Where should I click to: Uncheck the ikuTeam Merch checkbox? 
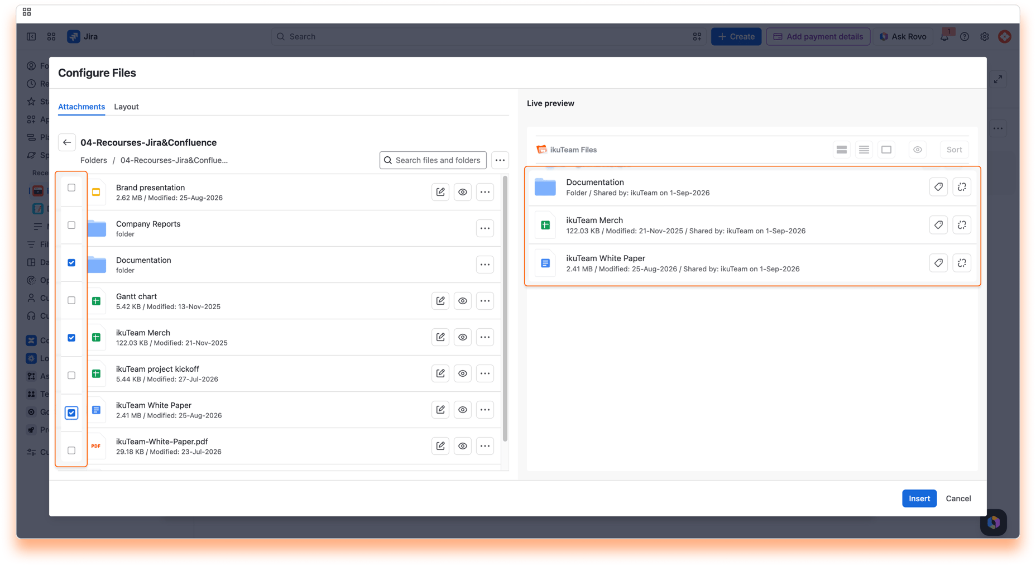[71, 338]
